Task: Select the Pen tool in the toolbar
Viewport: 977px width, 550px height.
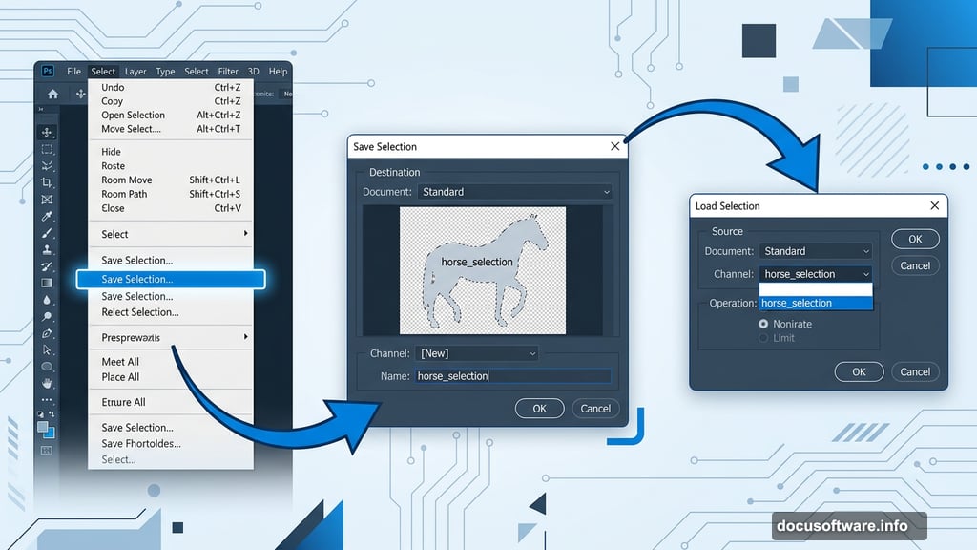Action: point(47,331)
